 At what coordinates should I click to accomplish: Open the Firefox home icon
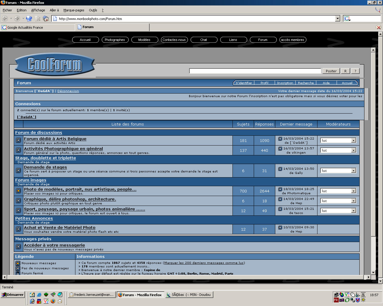click(46, 19)
